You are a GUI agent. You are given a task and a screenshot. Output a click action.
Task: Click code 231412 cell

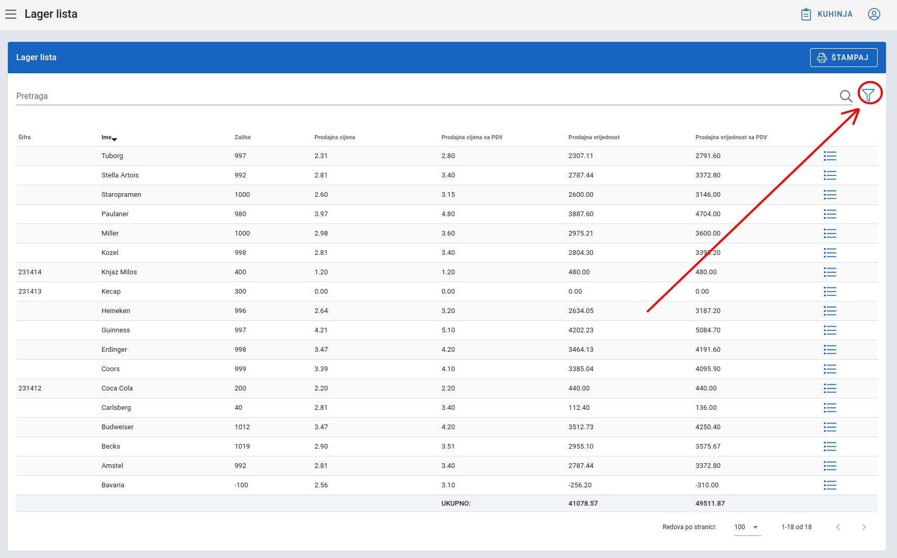point(30,388)
